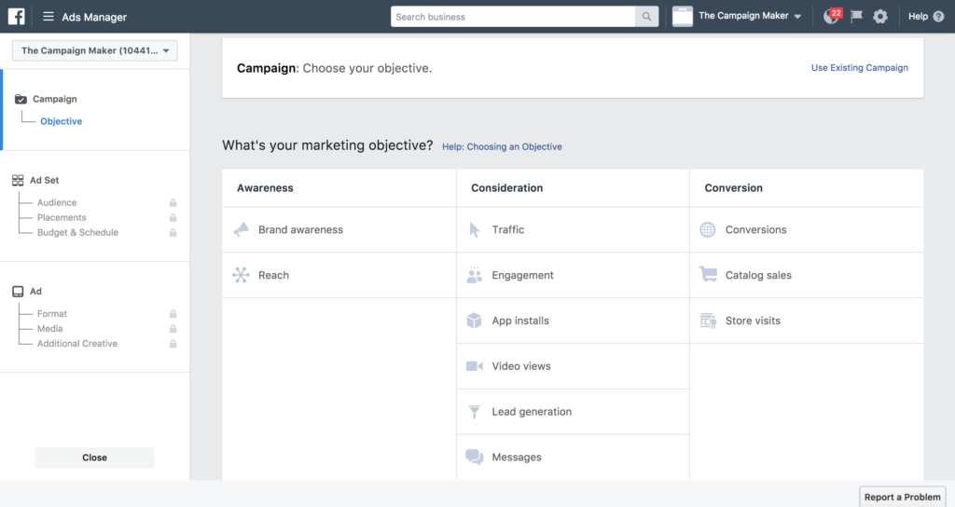Choose the Brand awareness objective label
The image size is (955, 507).
(300, 229)
